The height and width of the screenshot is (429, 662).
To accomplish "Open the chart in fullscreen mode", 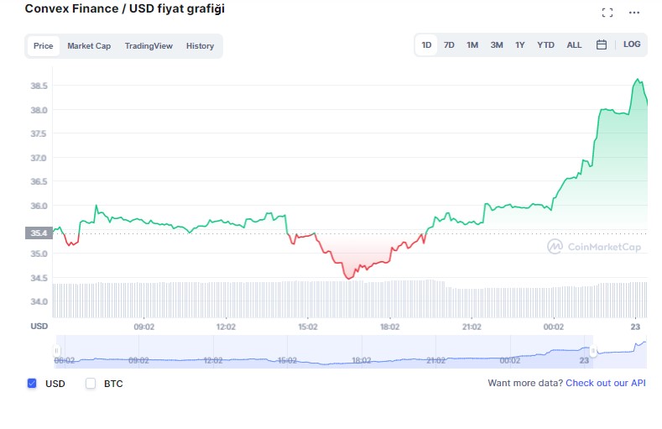I will tap(607, 13).
